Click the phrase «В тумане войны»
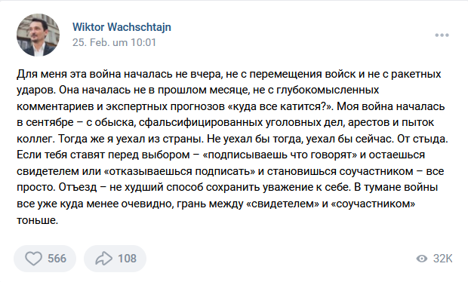 396,188
